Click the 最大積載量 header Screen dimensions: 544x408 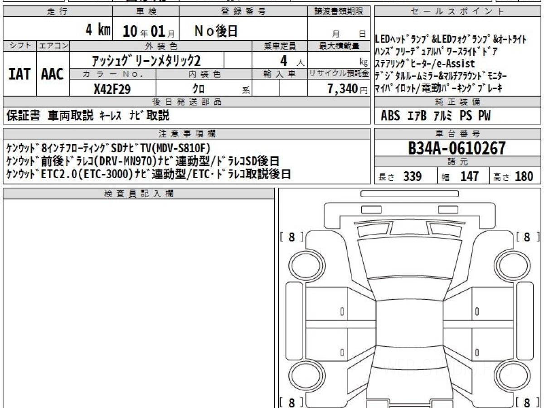(339, 46)
